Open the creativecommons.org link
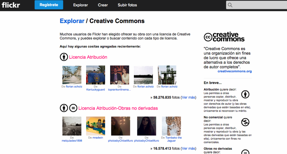 [235, 71]
